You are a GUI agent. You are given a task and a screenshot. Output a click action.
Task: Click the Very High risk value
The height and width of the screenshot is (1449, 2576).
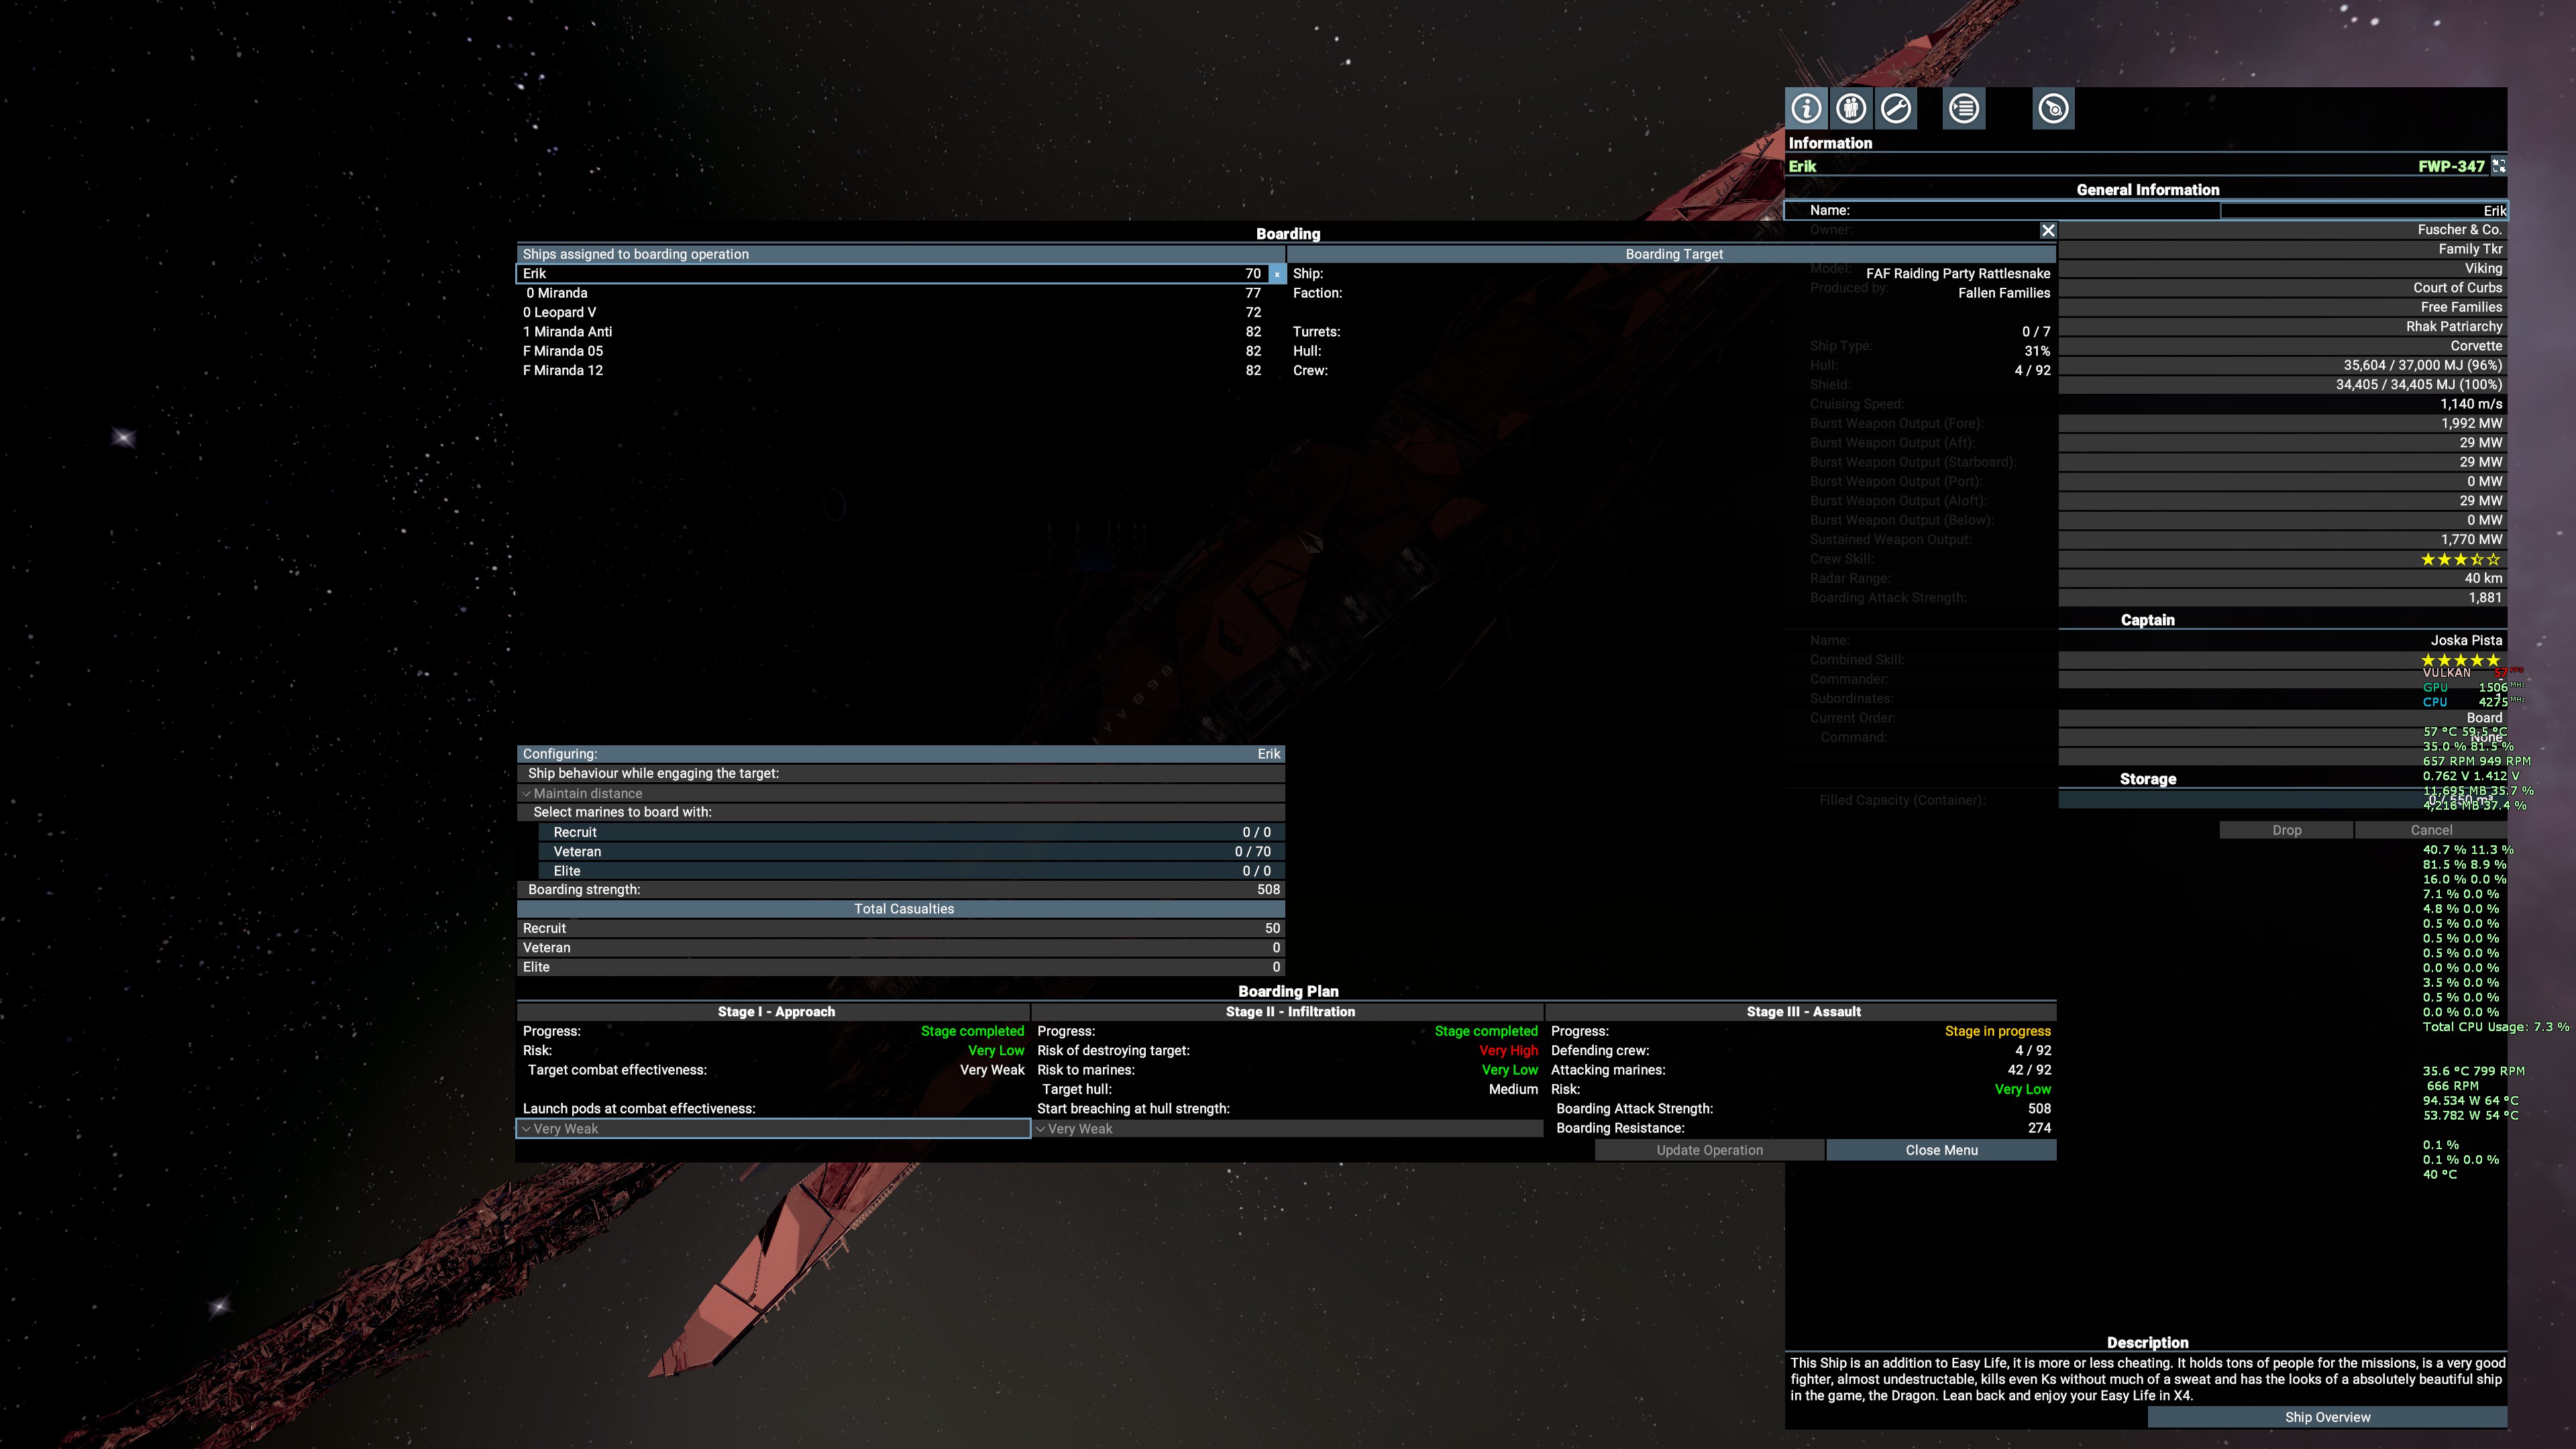point(1508,1051)
